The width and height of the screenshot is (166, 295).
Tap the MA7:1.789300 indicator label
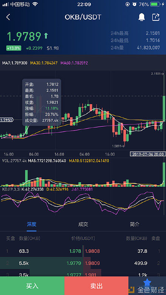15,63
